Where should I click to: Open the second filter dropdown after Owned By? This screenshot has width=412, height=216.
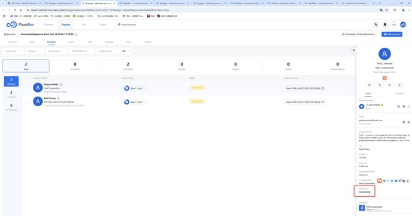tap(34, 51)
